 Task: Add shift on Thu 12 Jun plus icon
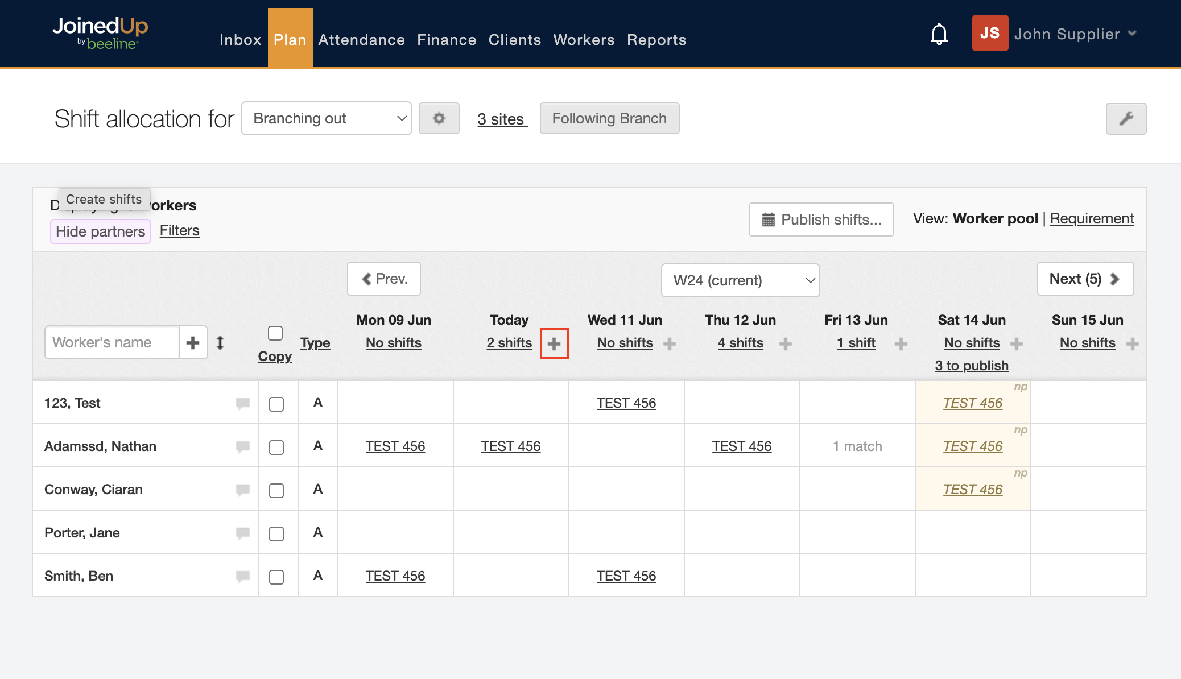click(785, 343)
